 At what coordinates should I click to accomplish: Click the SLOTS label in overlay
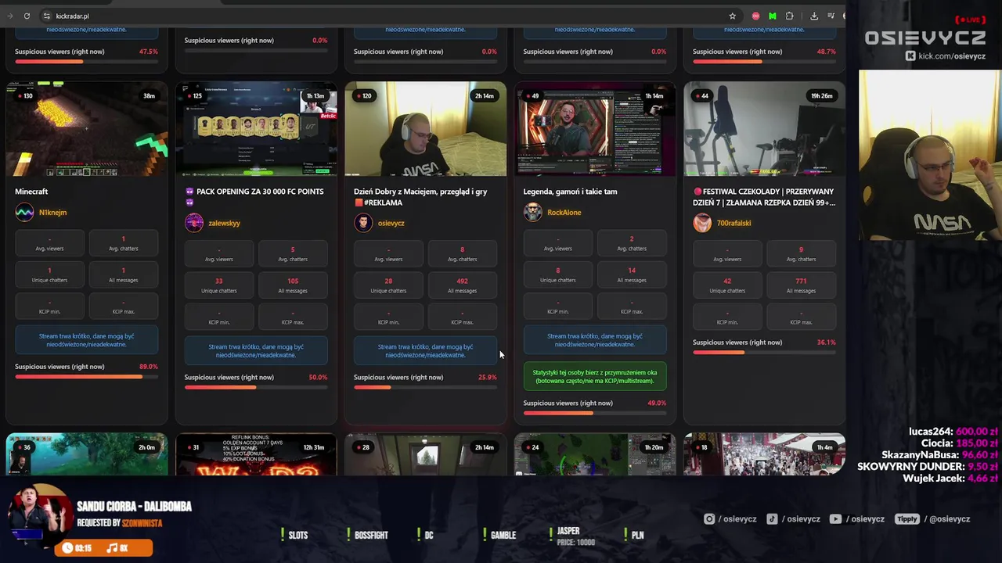coord(298,536)
